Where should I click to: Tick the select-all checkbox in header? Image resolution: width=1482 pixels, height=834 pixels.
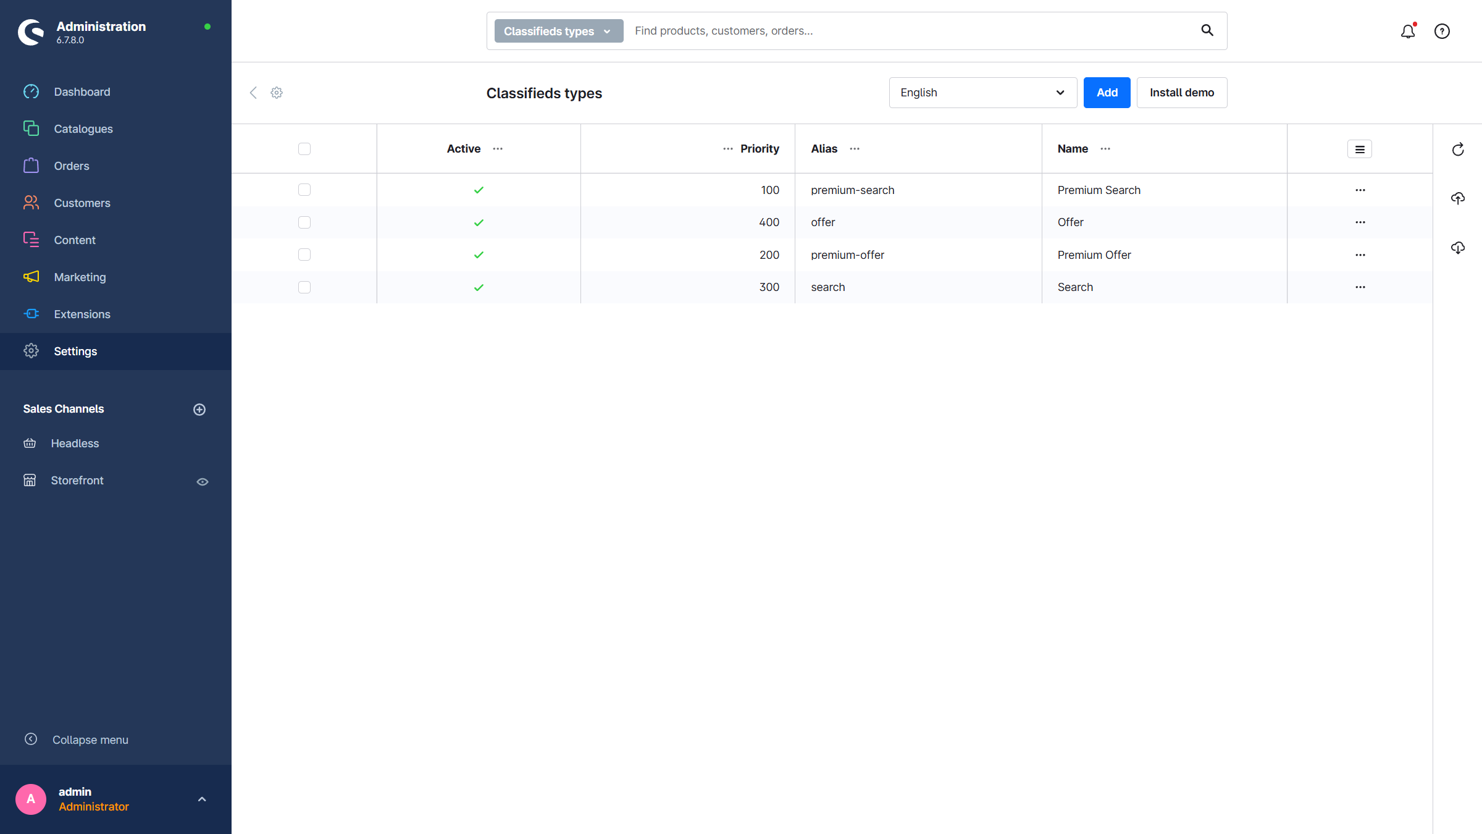click(x=304, y=149)
